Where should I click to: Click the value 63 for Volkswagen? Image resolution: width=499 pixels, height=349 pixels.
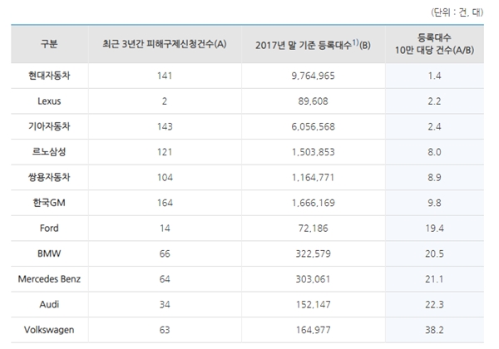[x=165, y=330]
